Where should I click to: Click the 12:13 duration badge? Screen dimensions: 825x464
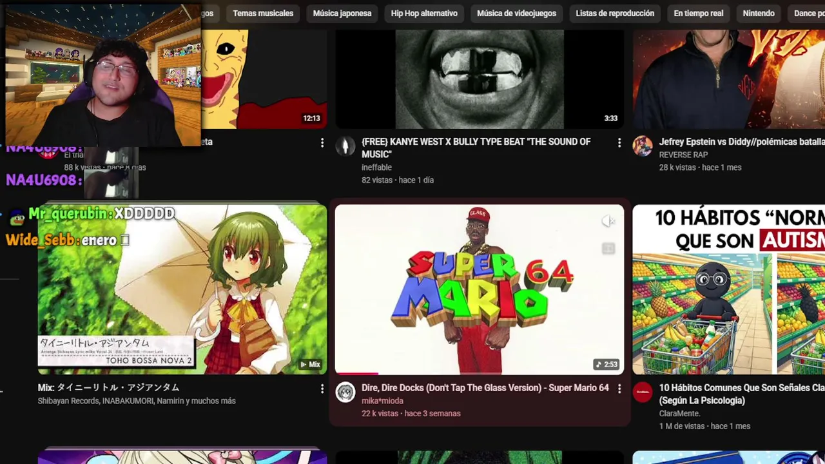(x=312, y=119)
